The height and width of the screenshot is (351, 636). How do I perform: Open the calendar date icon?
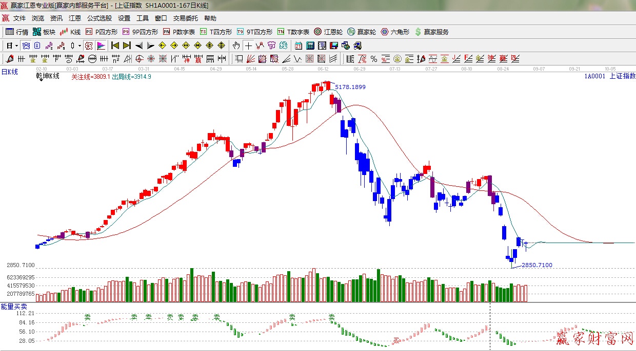point(298,46)
